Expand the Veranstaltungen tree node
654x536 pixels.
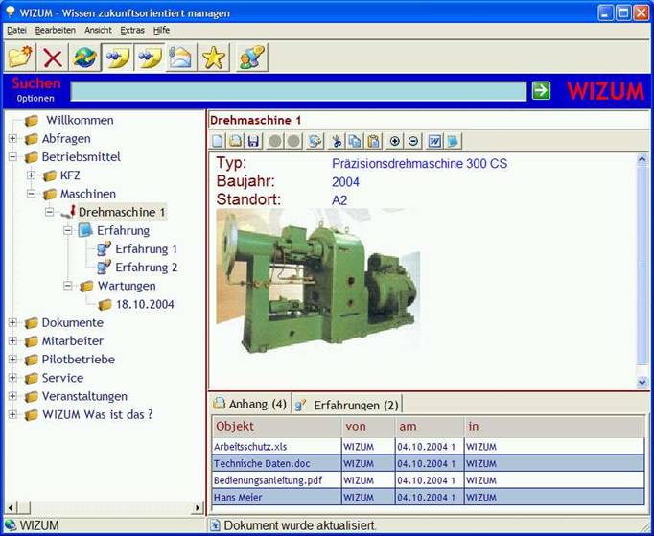12,396
